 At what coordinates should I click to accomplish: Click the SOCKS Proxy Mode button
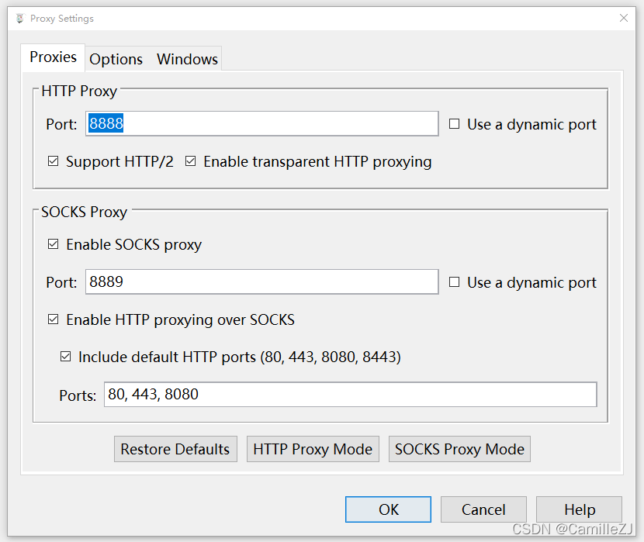459,449
